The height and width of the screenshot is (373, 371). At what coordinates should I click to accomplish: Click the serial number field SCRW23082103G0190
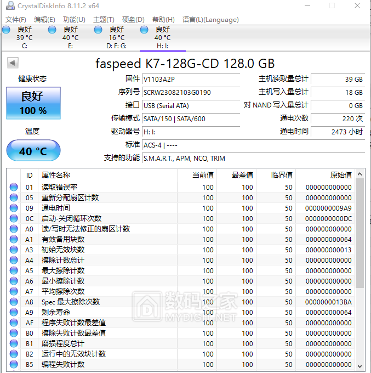[x=191, y=92]
